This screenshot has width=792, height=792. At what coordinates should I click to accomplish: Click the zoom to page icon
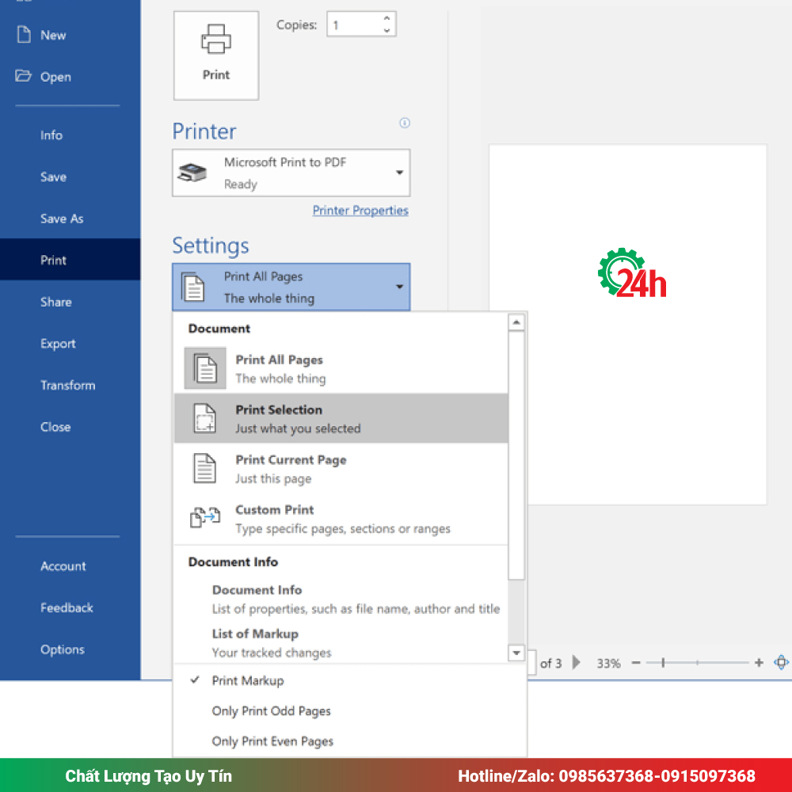click(781, 662)
